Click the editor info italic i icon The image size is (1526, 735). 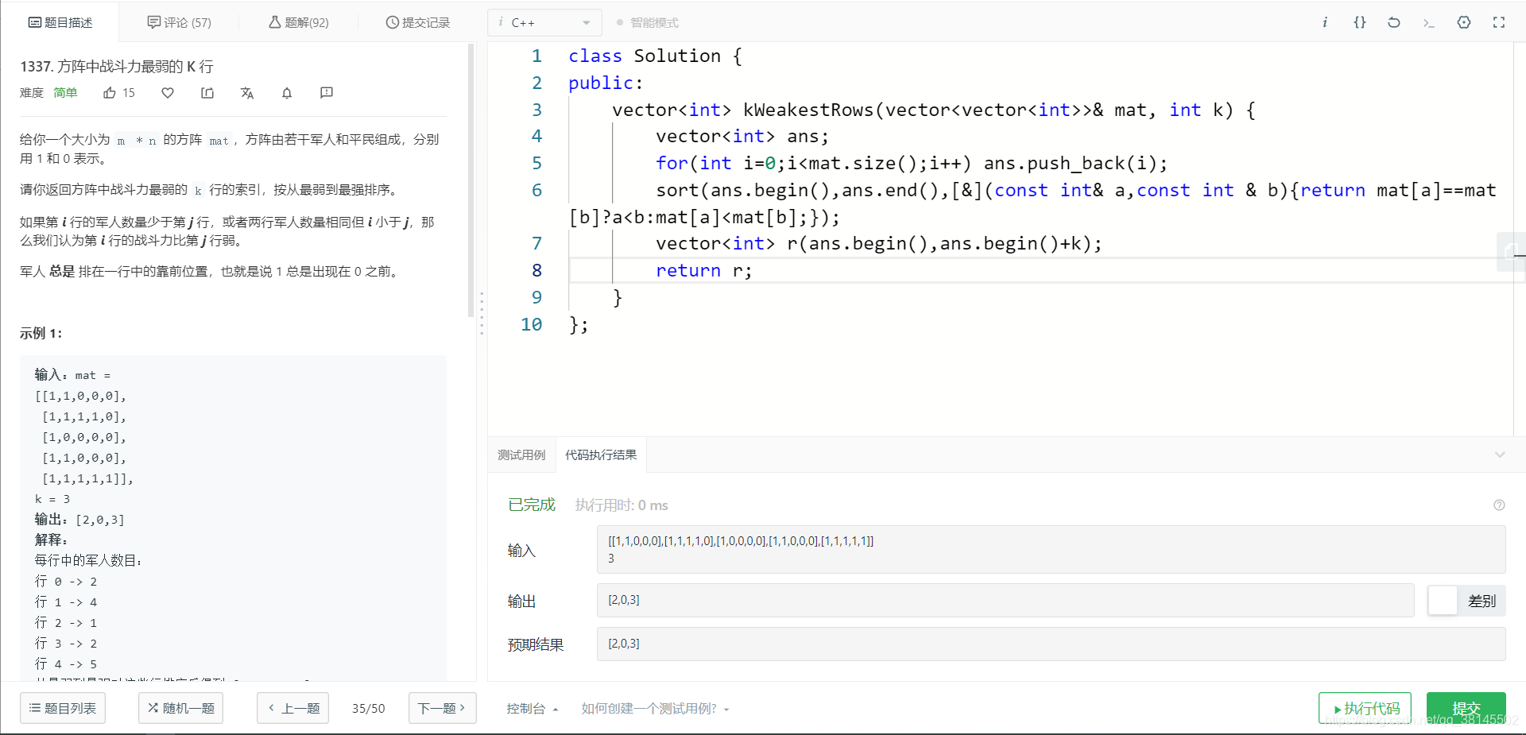click(1325, 22)
